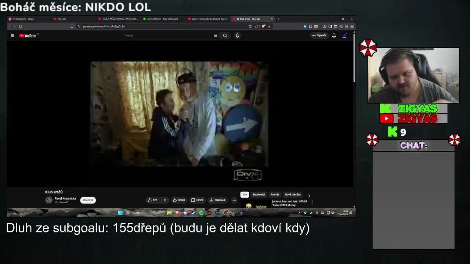Open a new browser tab with plus
Viewport: 470px width, 264px height.
coord(278,19)
